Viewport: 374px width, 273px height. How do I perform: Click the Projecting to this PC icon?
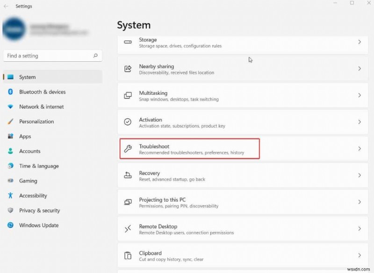pyautogui.click(x=128, y=202)
